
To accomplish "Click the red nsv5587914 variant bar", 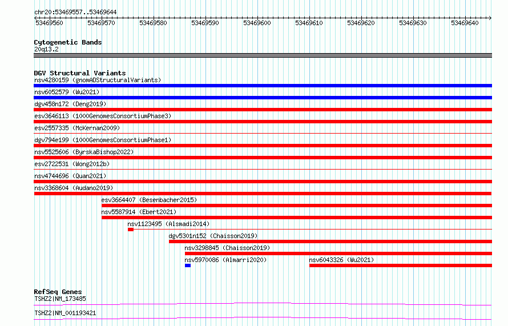I will 297,218.
